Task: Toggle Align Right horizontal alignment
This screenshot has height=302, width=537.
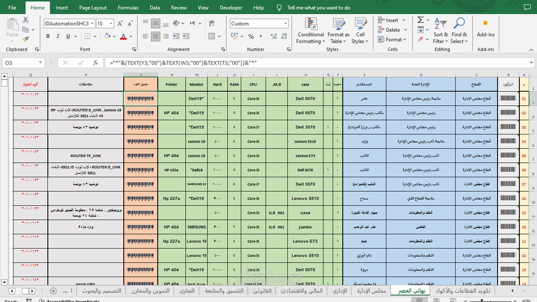Action: [166, 36]
